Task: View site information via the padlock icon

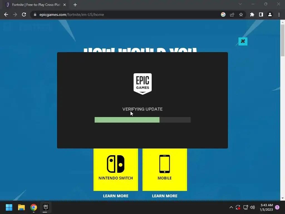Action: 35,14
